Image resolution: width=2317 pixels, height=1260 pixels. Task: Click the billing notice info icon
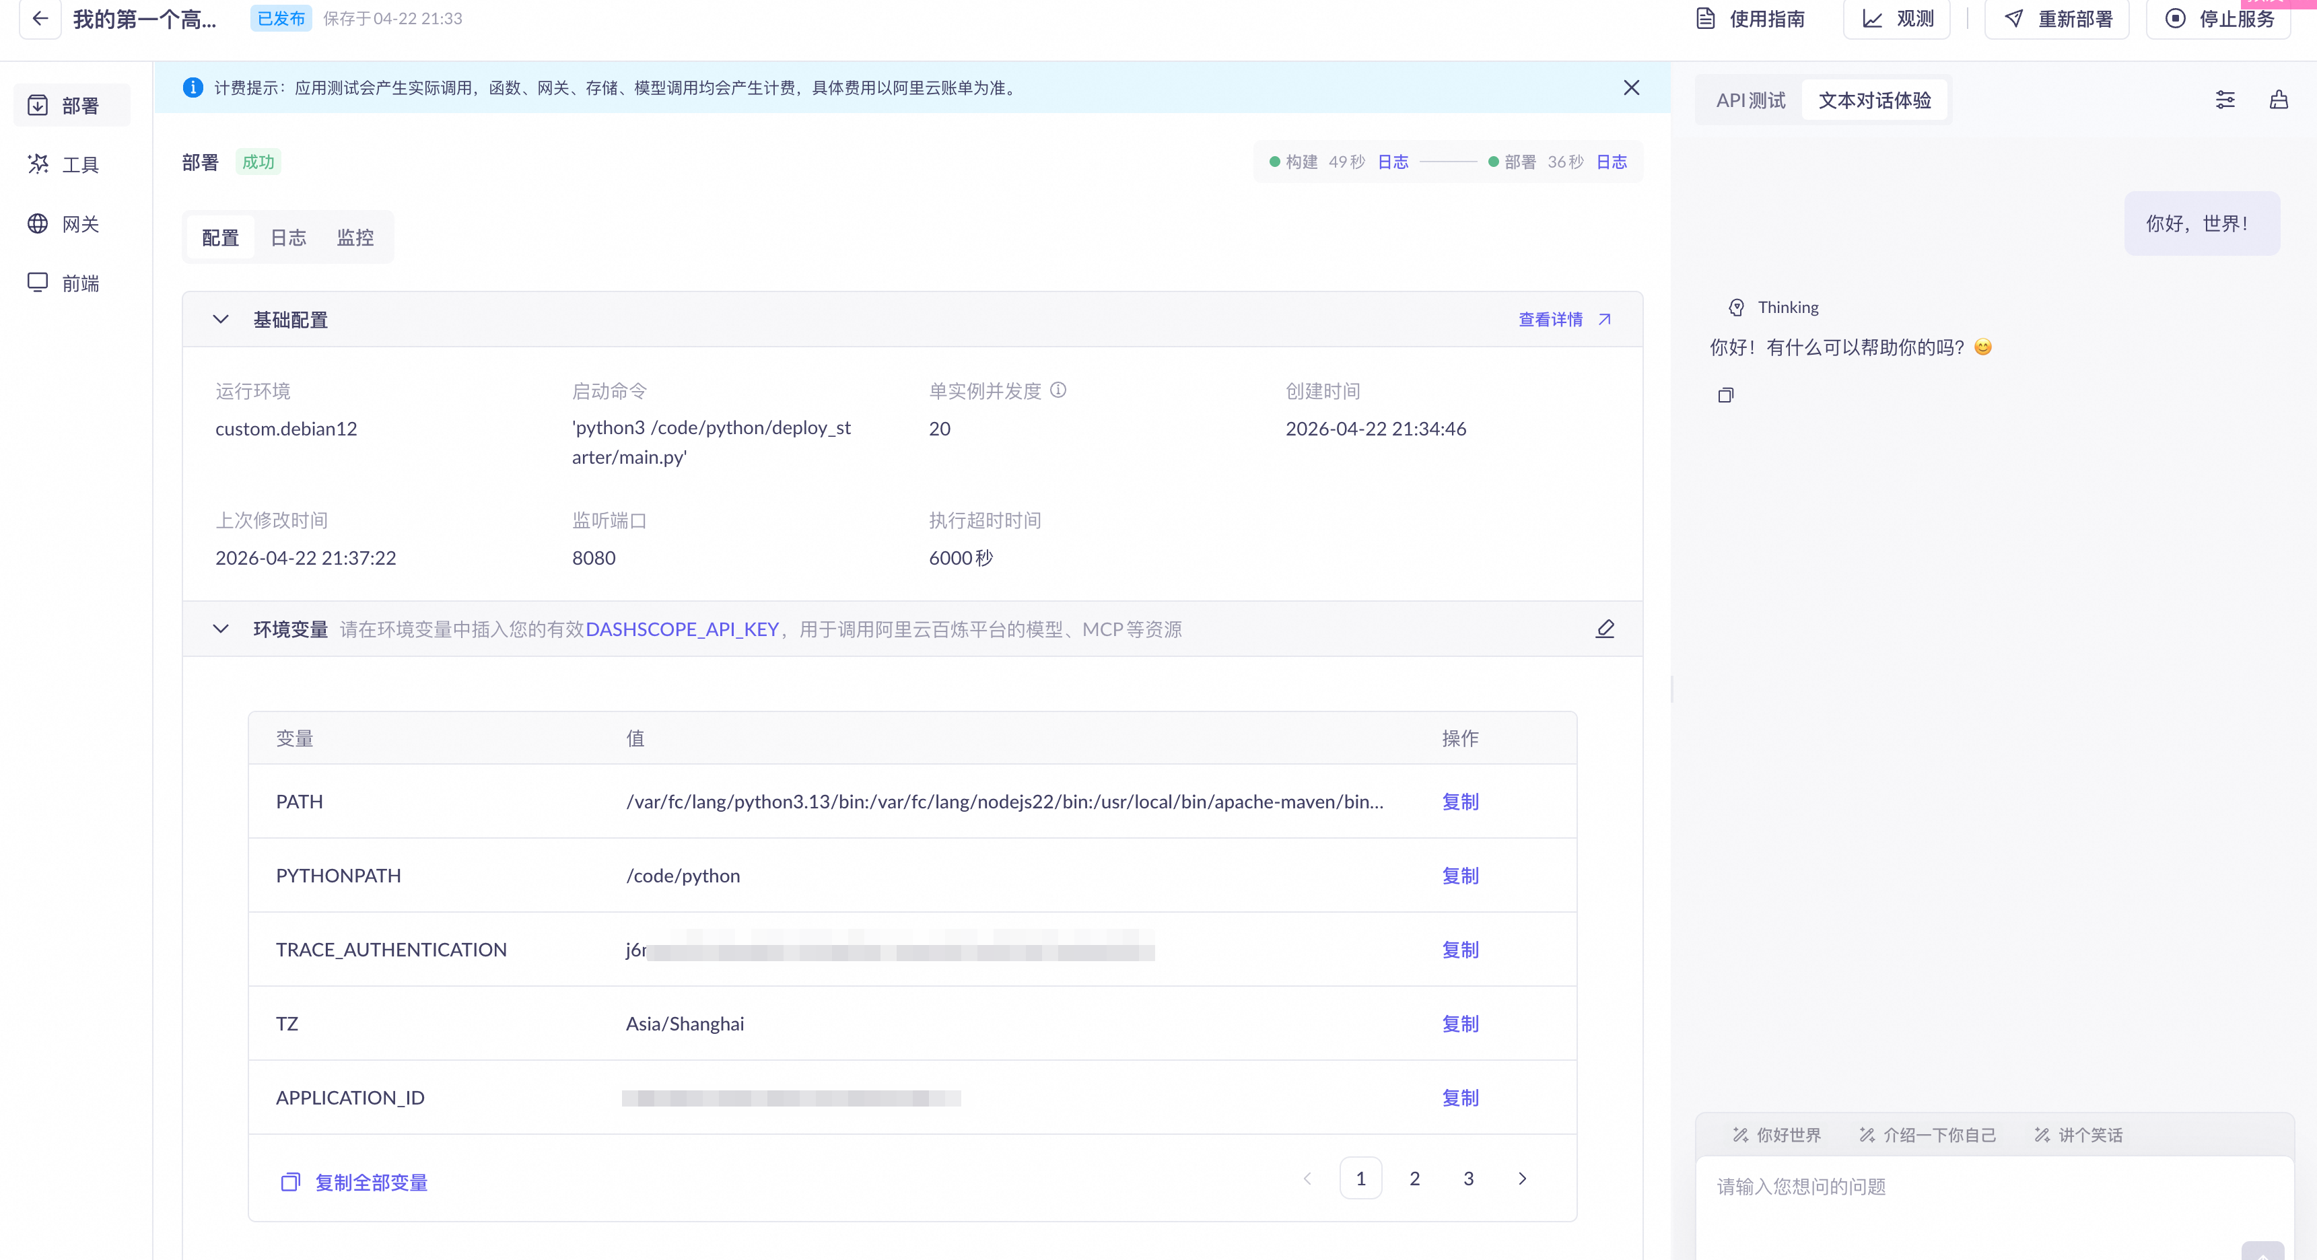click(193, 87)
